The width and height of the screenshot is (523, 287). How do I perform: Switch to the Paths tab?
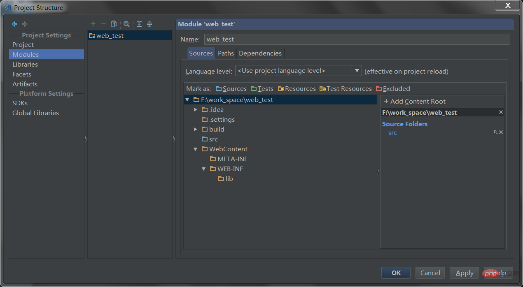(x=226, y=53)
